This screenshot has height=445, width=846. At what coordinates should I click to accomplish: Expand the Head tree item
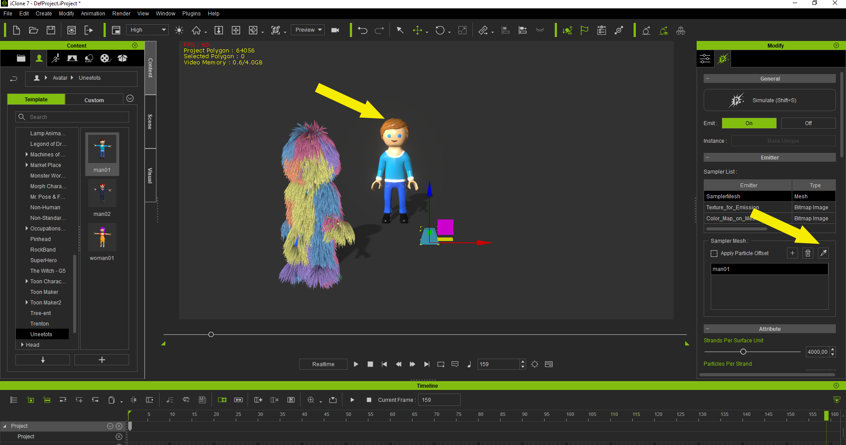pos(22,345)
